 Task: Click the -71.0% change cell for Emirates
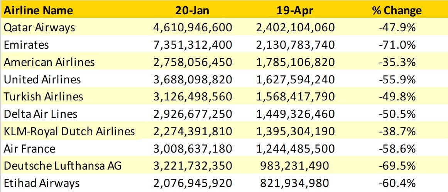397,45
